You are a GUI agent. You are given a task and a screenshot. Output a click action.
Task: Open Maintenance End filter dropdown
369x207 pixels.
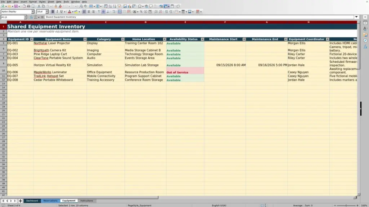click(286, 39)
